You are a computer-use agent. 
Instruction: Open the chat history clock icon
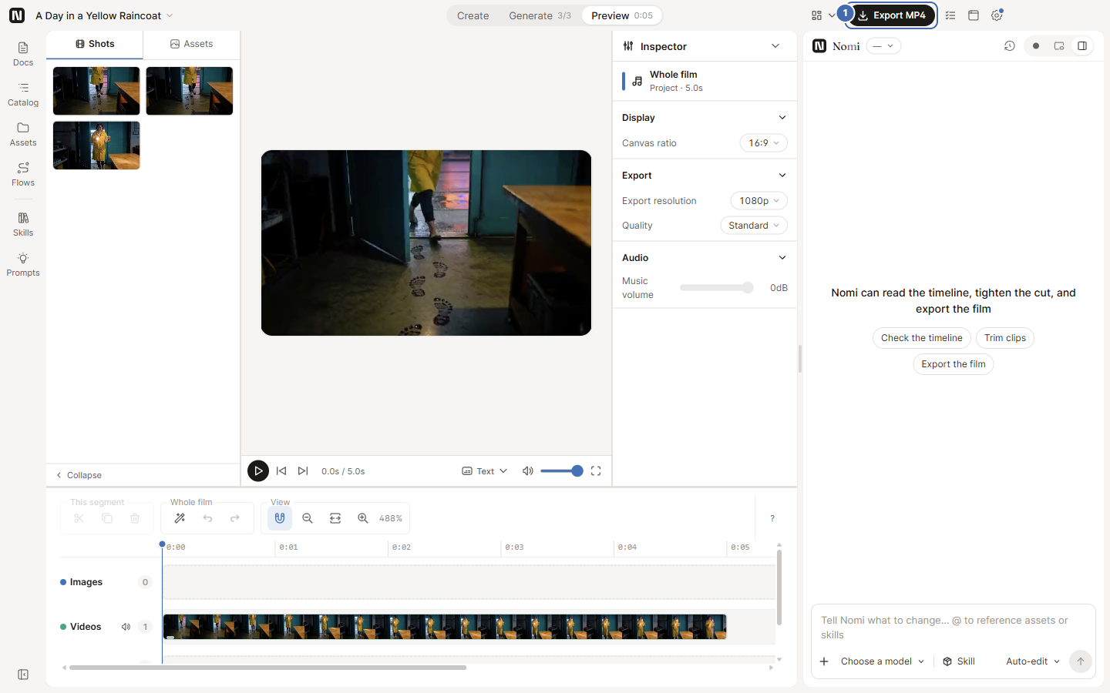(1009, 46)
